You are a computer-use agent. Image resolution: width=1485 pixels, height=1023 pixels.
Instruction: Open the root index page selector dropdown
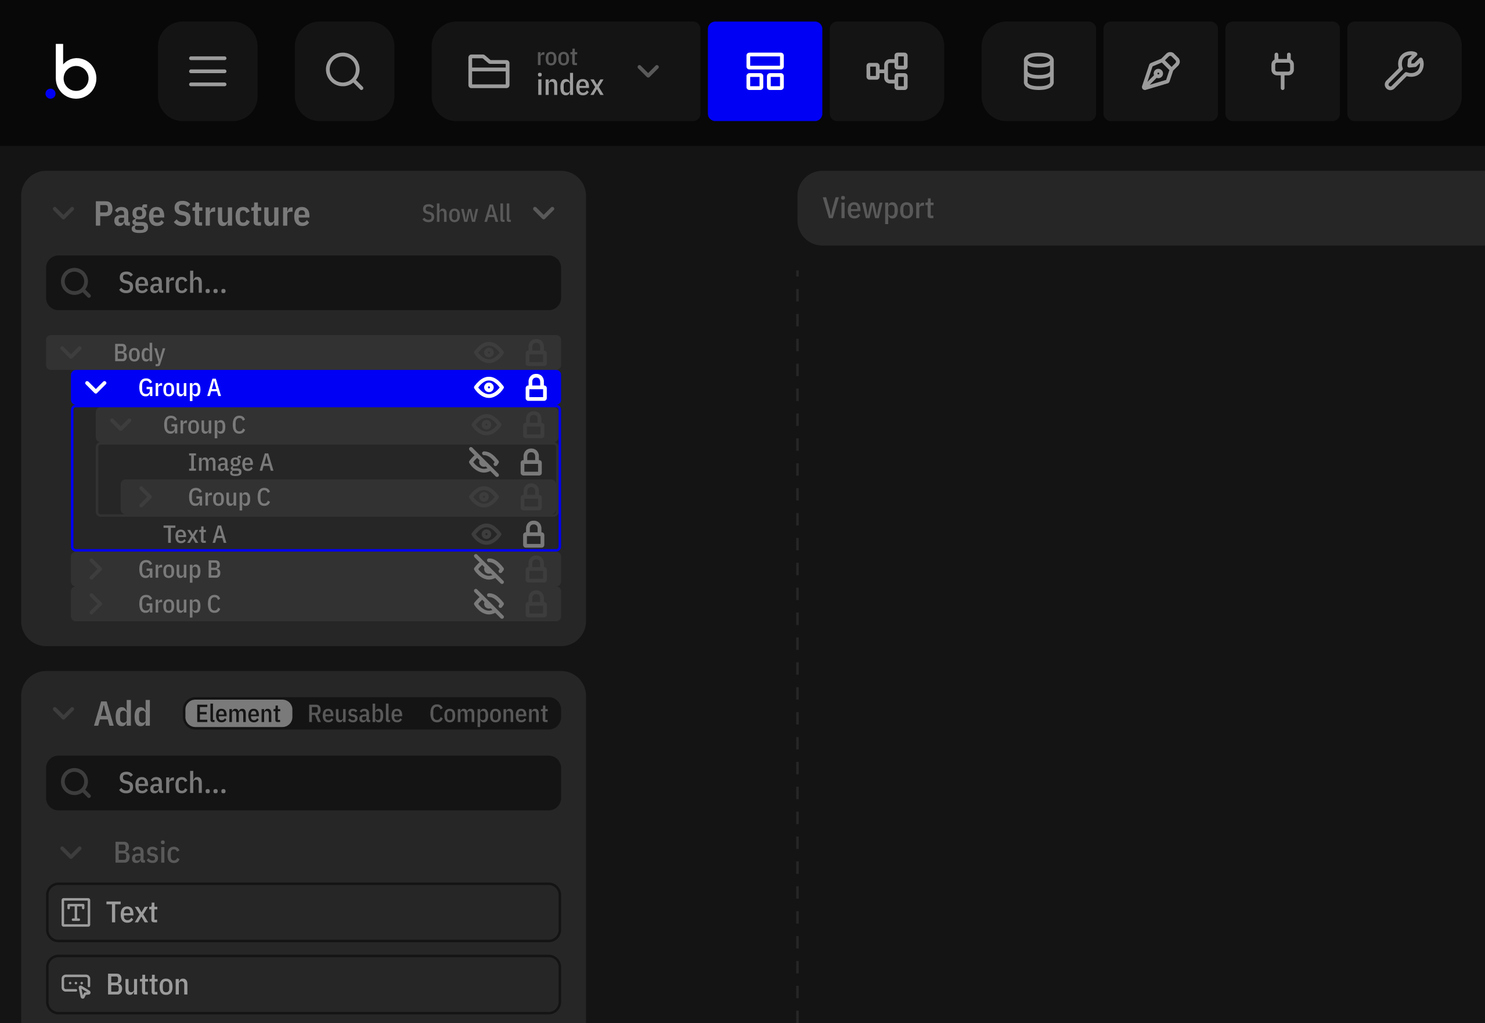pyautogui.click(x=565, y=71)
